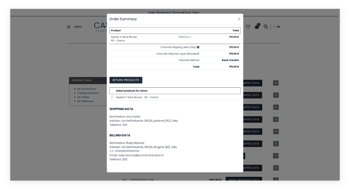
Task: Open My Orders link
Action: tap(83, 97)
